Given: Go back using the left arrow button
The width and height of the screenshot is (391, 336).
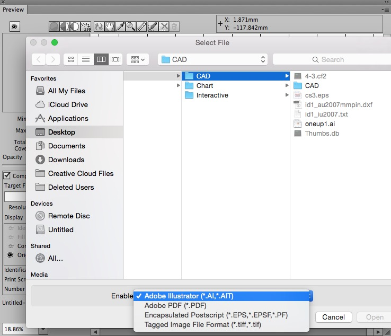Looking at the screenshot, I should 39,59.
